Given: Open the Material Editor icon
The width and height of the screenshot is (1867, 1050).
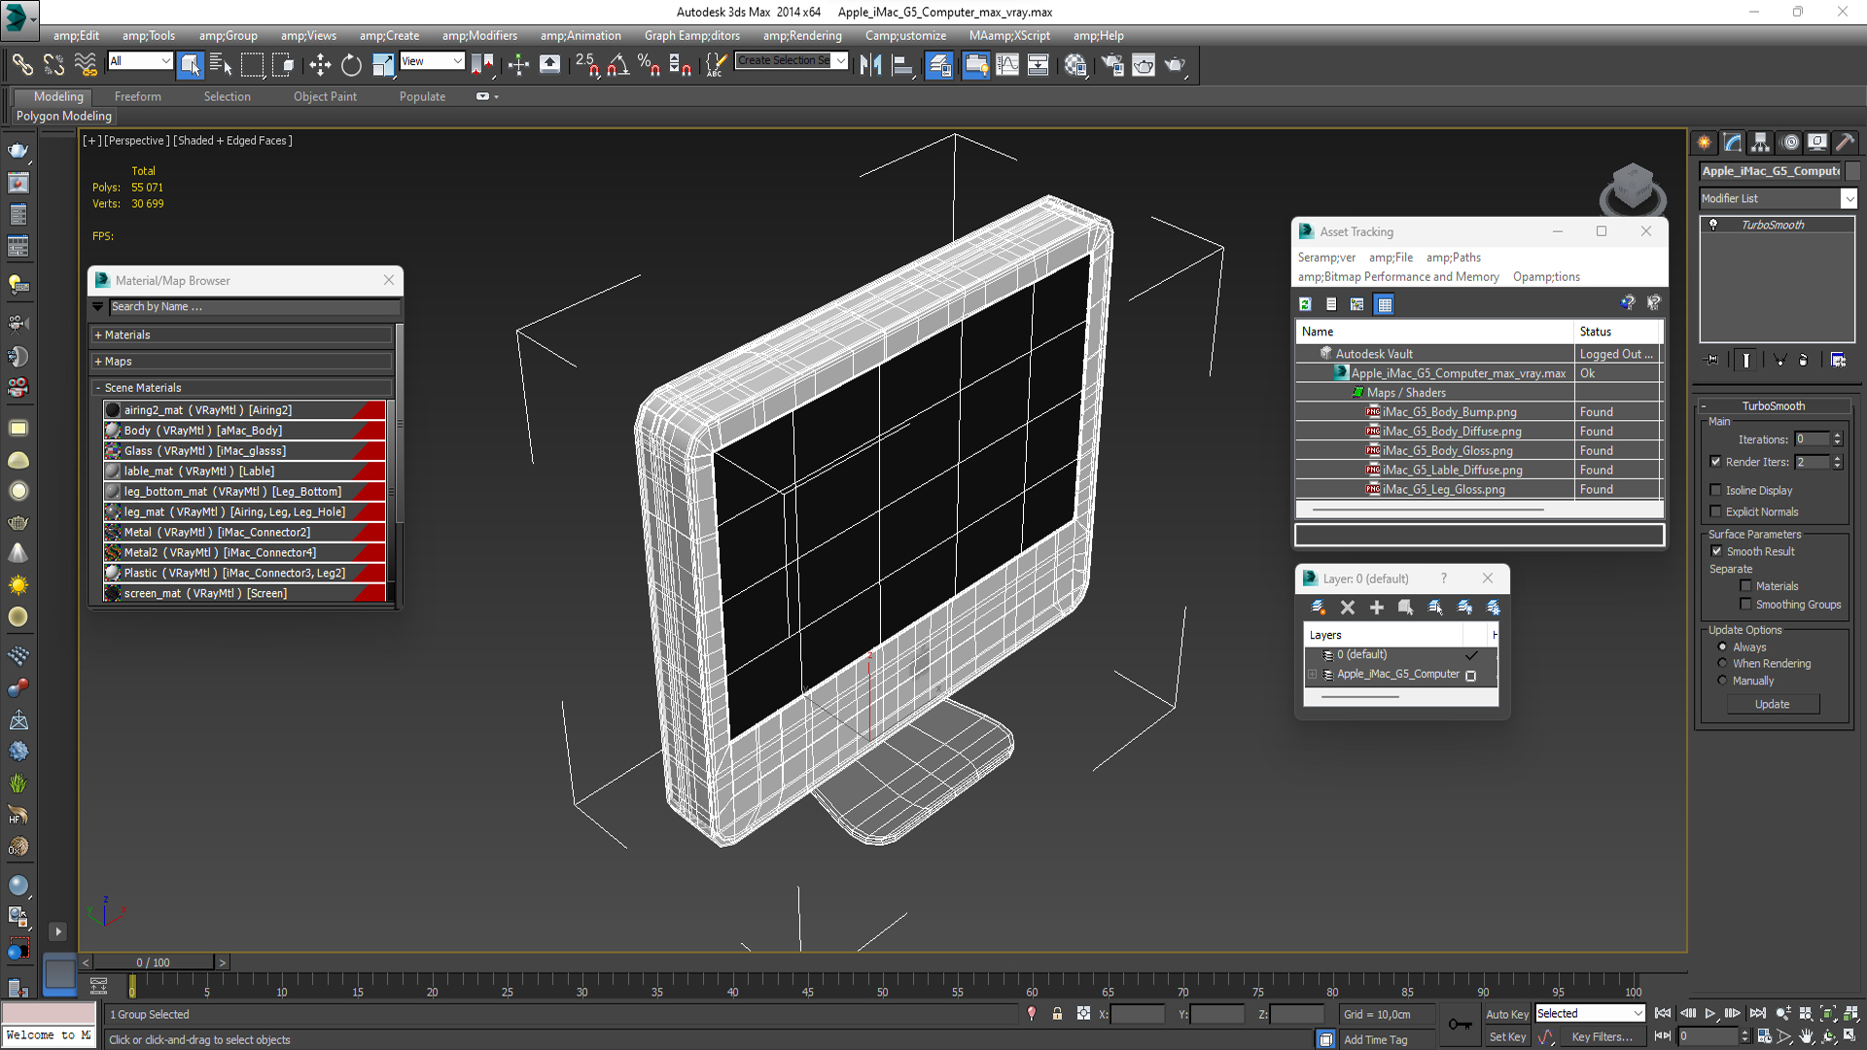Looking at the screenshot, I should 1075,65.
